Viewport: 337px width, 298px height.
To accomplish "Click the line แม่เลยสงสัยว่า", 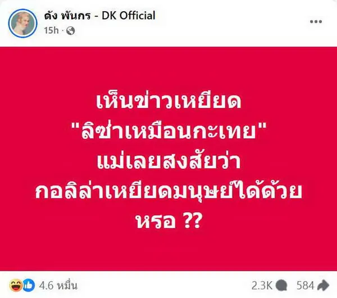I will [x=168, y=161].
